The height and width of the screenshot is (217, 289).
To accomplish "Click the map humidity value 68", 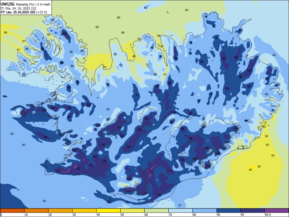I will pos(97,27).
